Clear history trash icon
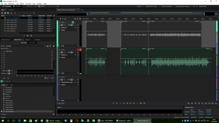The width and height of the screenshot is (219, 123). [x=53, y=114]
